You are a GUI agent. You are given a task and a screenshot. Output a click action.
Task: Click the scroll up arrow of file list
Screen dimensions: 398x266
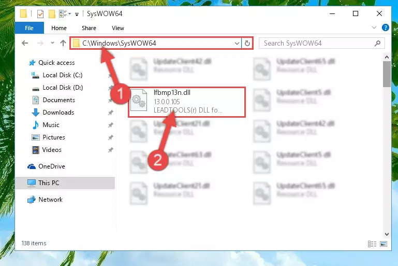[387, 57]
